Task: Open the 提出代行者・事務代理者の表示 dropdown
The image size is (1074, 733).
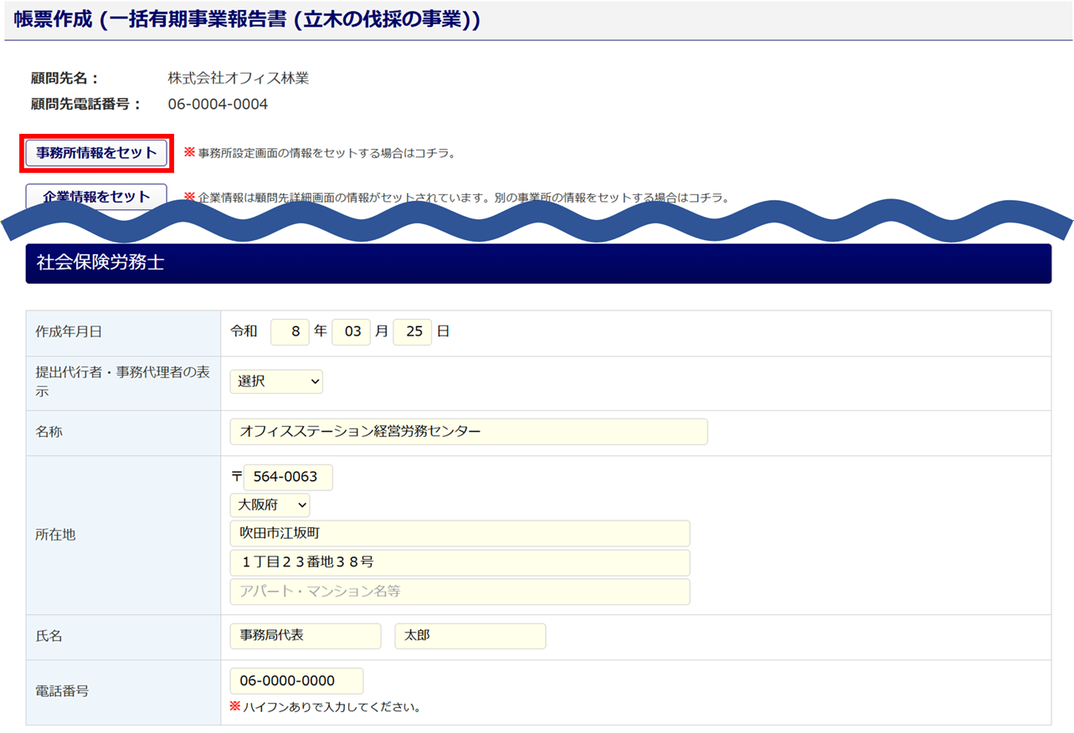Action: click(276, 382)
